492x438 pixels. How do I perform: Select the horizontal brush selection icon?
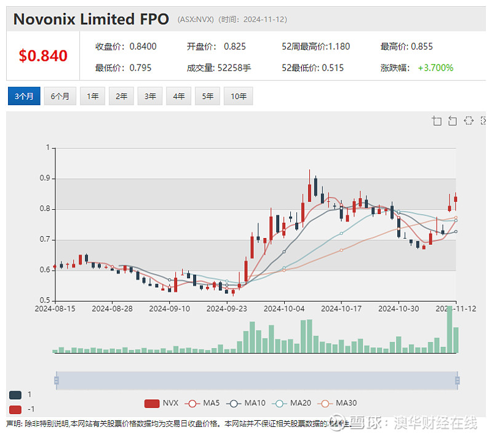point(469,121)
